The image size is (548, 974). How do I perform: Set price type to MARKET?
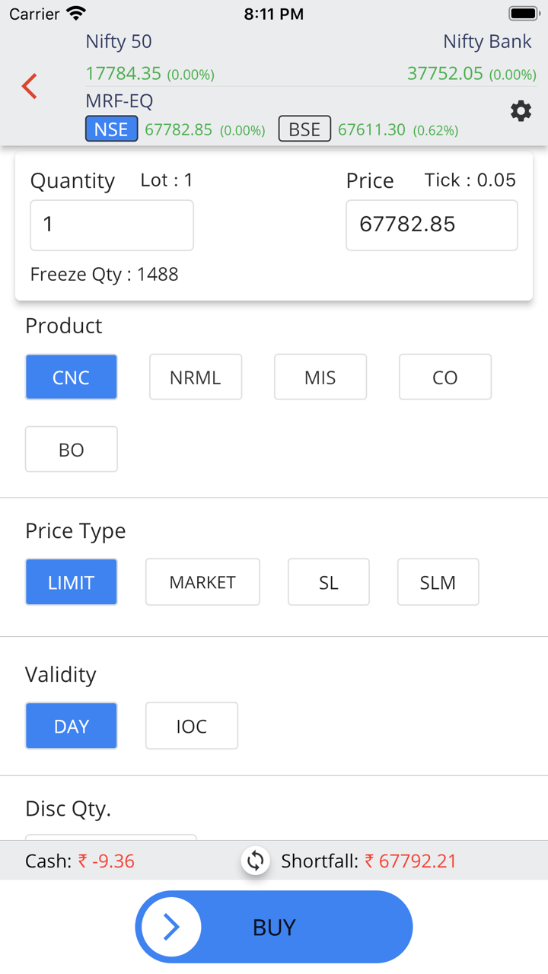(202, 582)
